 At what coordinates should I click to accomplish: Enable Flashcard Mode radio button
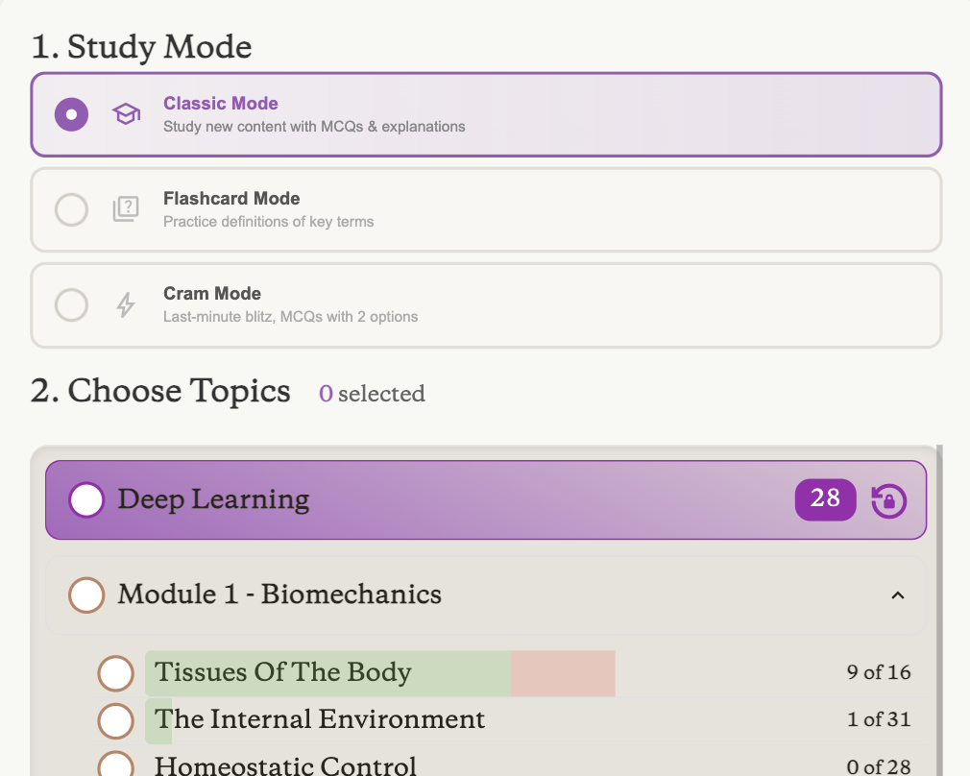coord(71,209)
